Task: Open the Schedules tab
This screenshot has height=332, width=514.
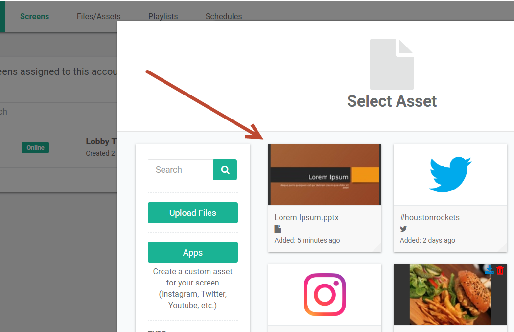Action: click(x=224, y=16)
